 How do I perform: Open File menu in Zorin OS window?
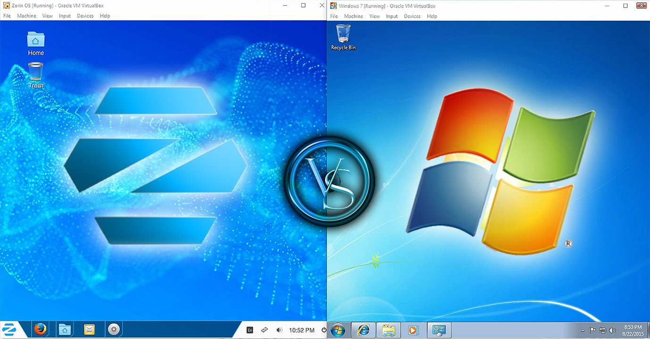(x=7, y=16)
